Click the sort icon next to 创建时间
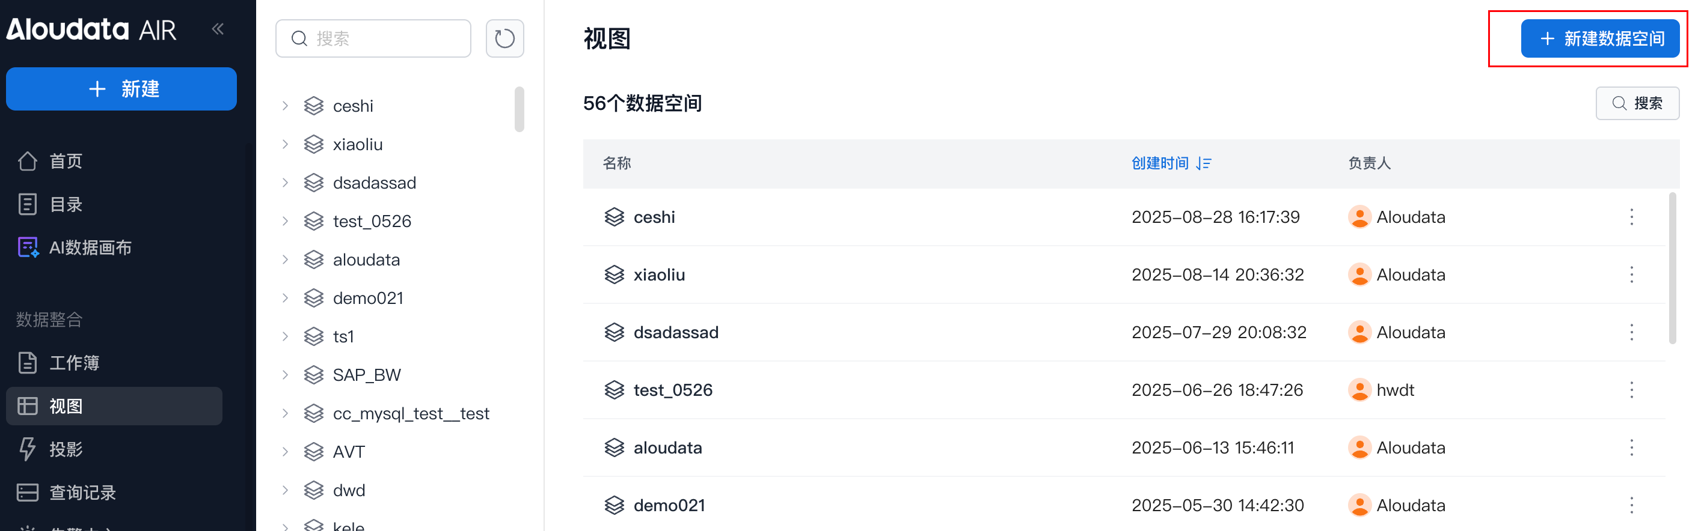1704x531 pixels. tap(1203, 163)
